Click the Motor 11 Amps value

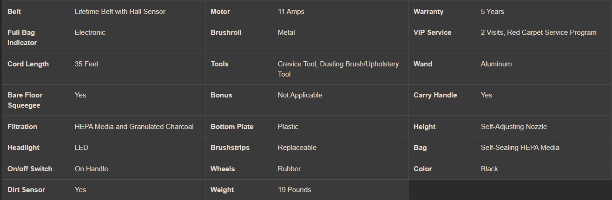click(291, 12)
